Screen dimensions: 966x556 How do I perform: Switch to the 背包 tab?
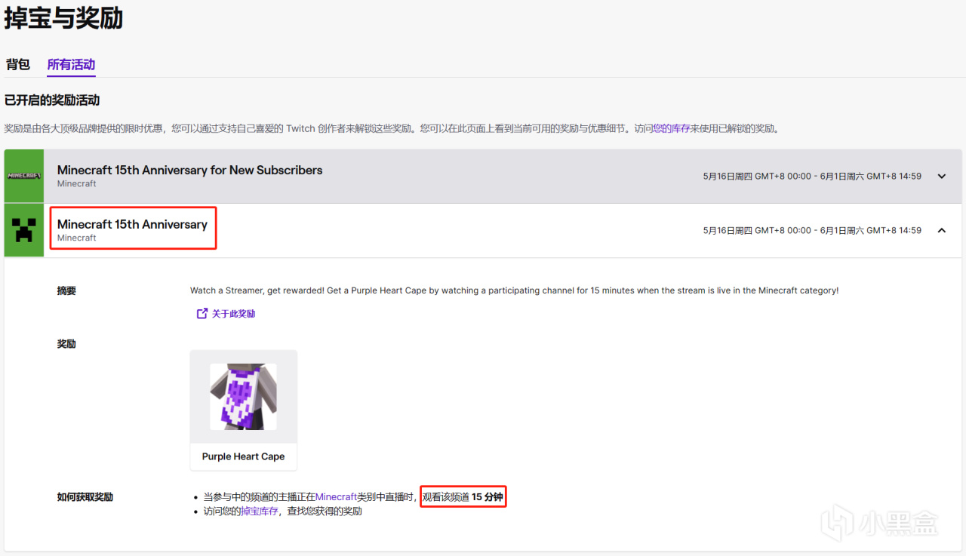tap(17, 64)
